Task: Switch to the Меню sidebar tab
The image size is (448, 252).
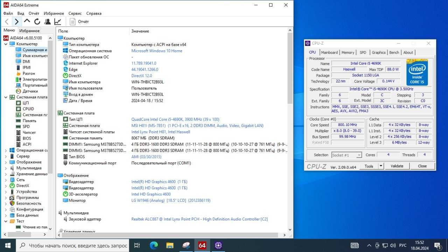Action: 9,30
